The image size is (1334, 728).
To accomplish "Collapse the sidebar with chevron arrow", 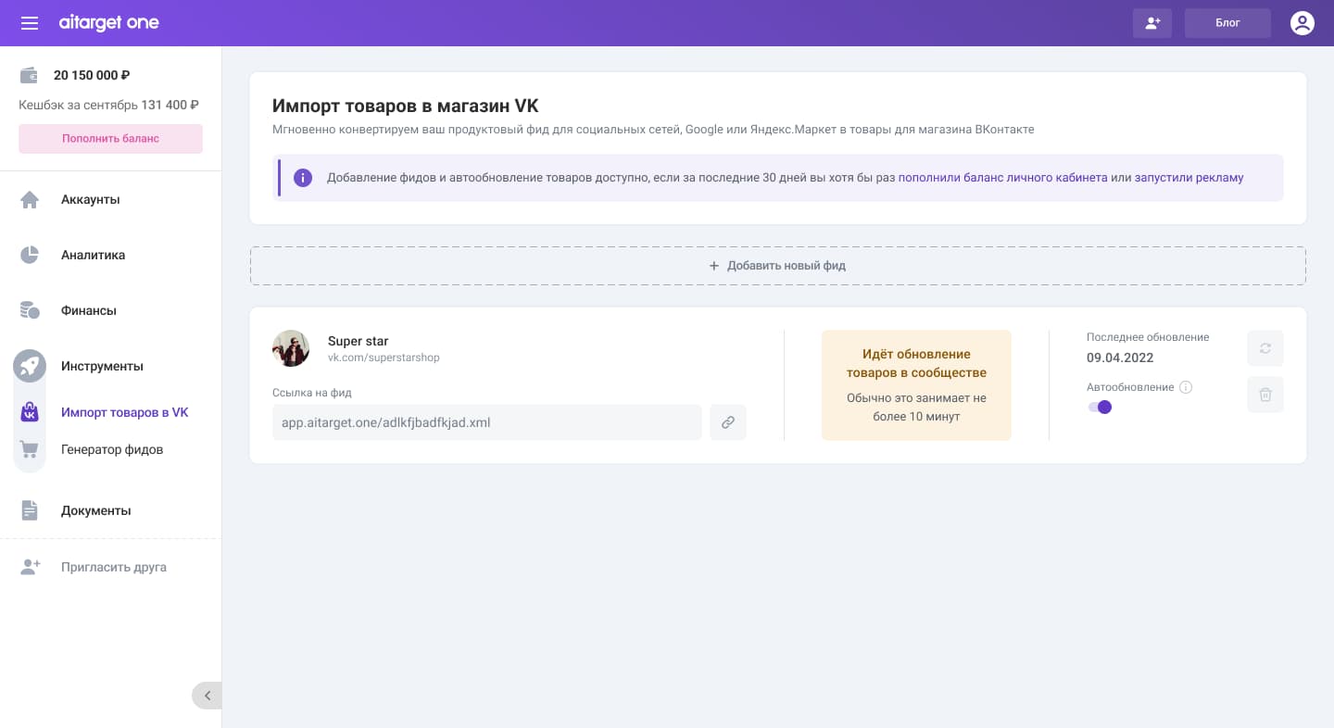I will coord(207,696).
